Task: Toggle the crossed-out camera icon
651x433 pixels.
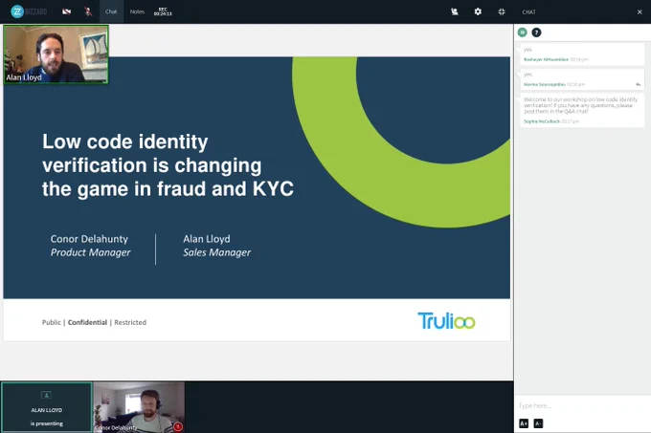Action: 66,11
